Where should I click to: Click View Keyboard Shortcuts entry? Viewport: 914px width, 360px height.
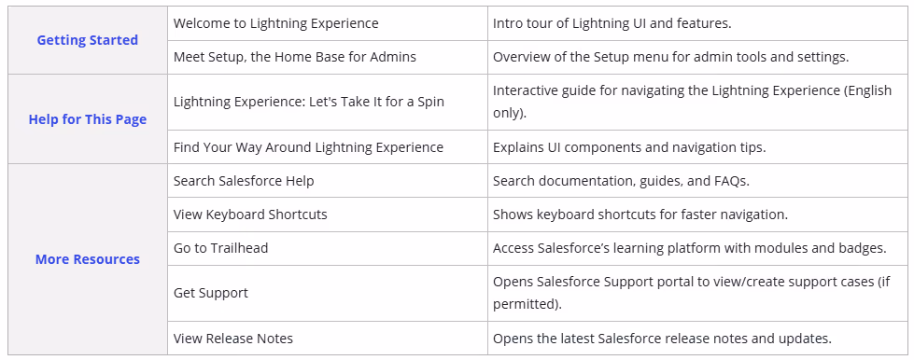pos(250,215)
